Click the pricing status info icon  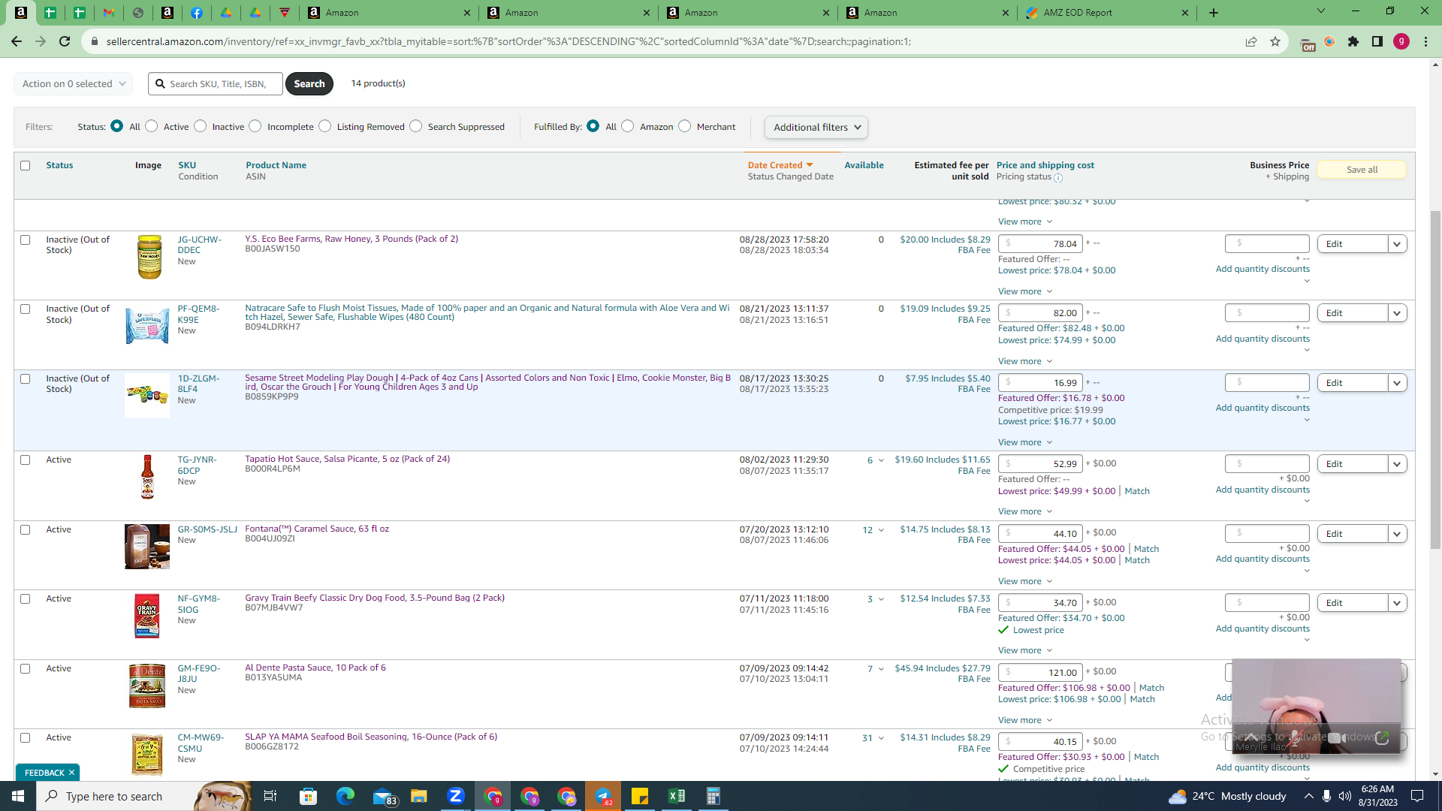[x=1058, y=178]
